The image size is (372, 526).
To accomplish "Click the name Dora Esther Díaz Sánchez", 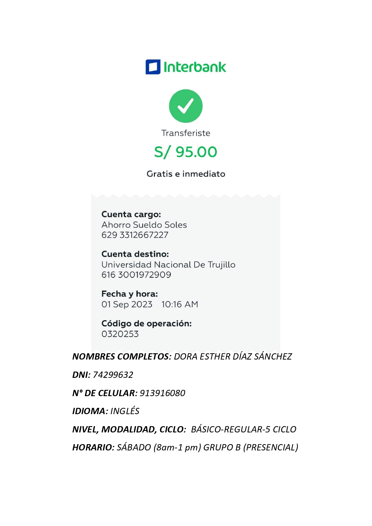I will pos(233,357).
